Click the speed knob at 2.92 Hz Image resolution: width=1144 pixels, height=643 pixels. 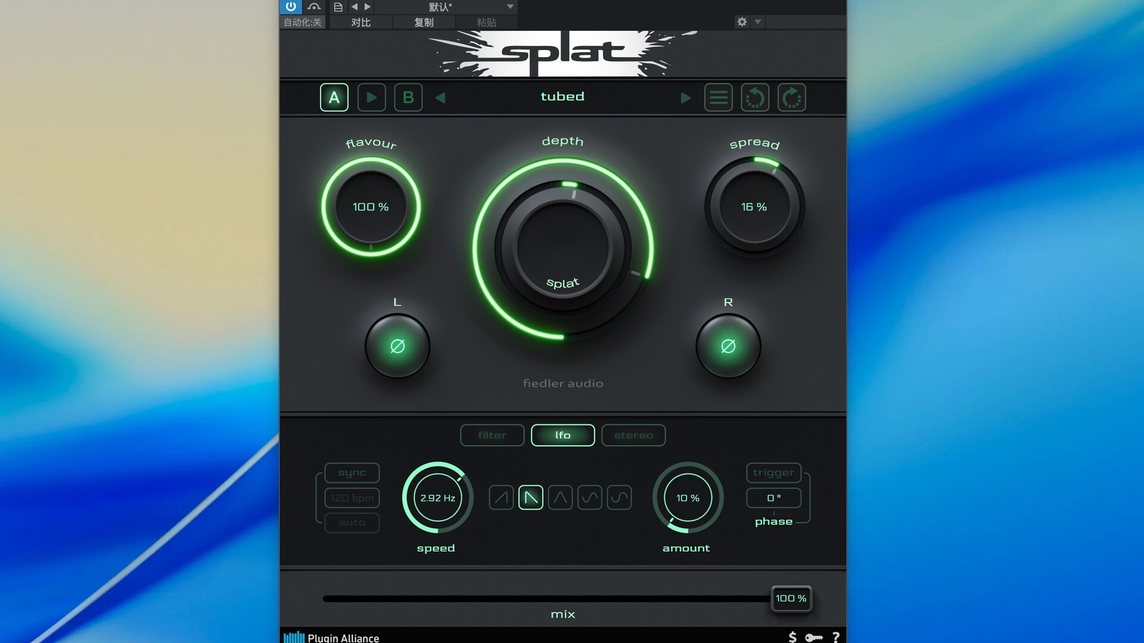point(438,498)
